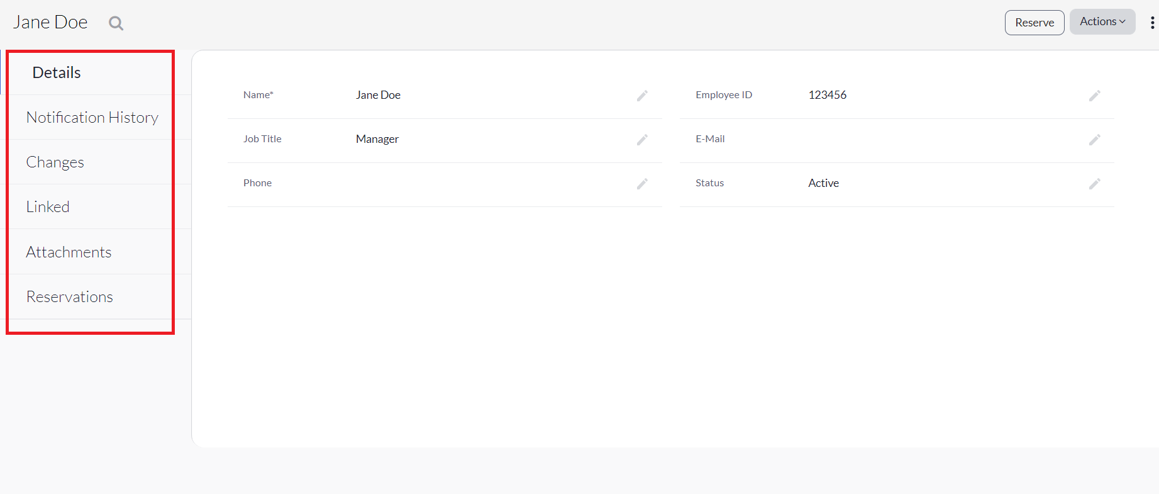The width and height of the screenshot is (1159, 494).
Task: Edit Phone using its pencil icon
Action: coord(642,184)
